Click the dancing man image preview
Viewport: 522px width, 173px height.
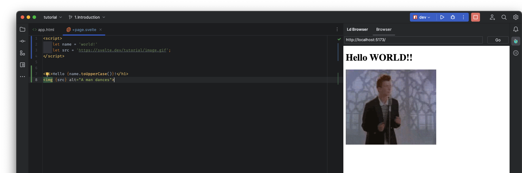(391, 107)
